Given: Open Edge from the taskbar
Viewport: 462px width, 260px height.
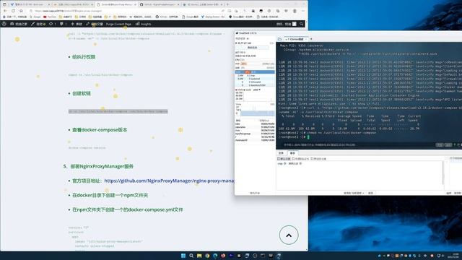Looking at the screenshot, I should (x=215, y=256).
